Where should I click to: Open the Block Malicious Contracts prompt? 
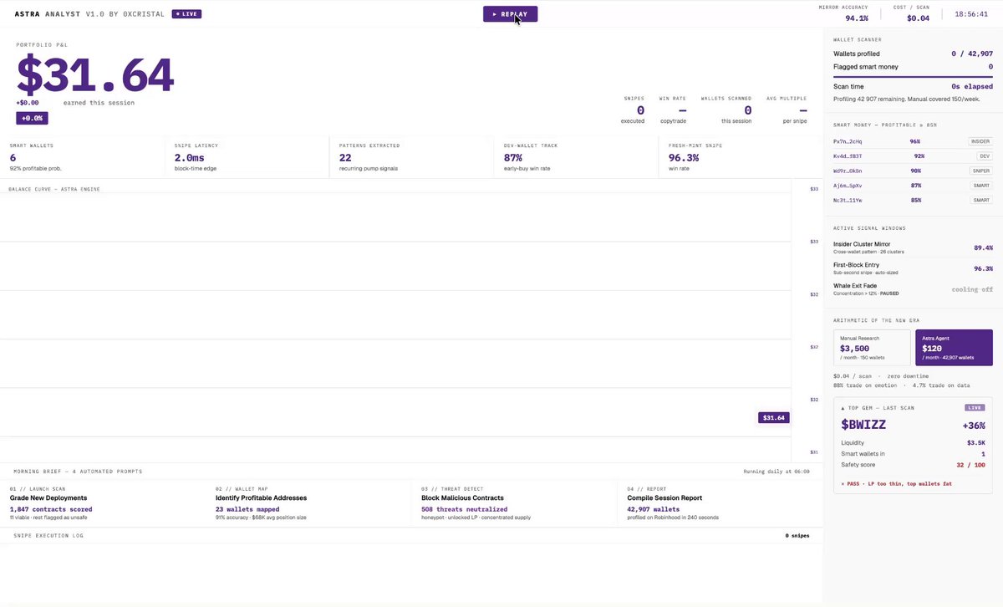[516, 502]
